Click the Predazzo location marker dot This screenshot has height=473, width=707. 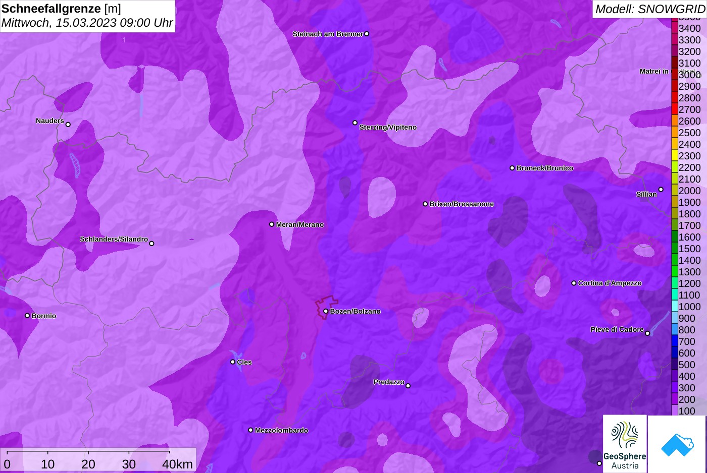408,386
